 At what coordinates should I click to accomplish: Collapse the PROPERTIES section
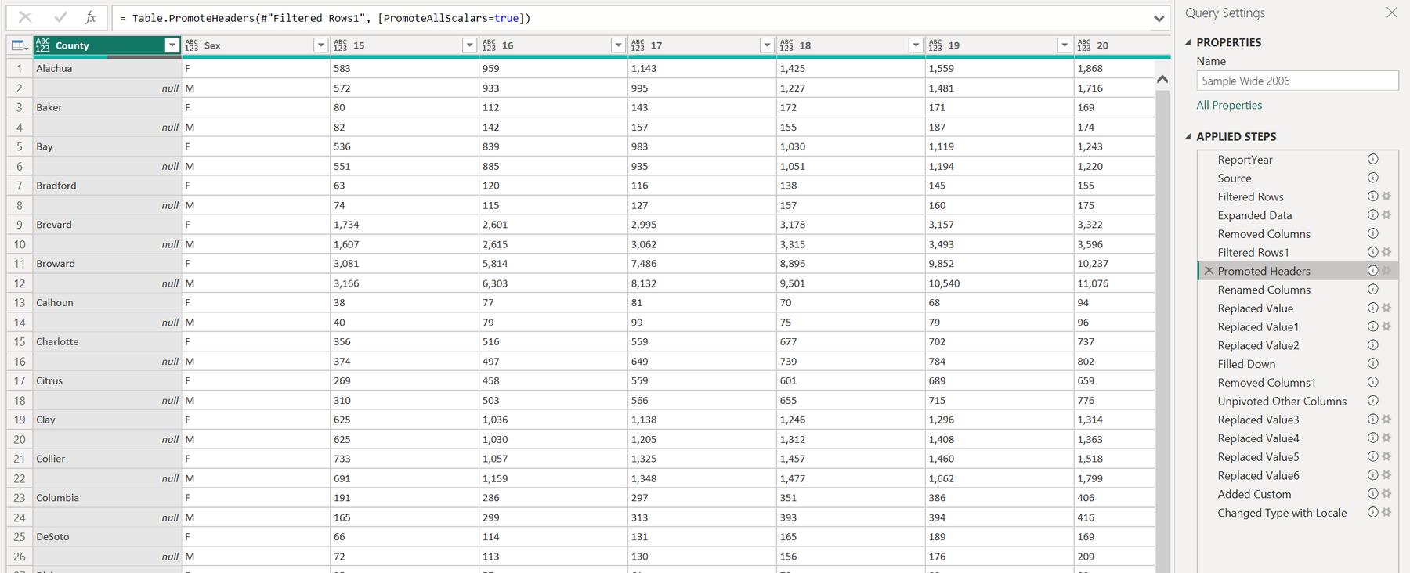pos(1188,42)
